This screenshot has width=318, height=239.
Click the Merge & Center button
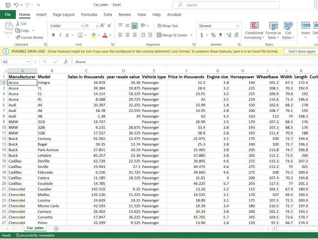(x=174, y=35)
